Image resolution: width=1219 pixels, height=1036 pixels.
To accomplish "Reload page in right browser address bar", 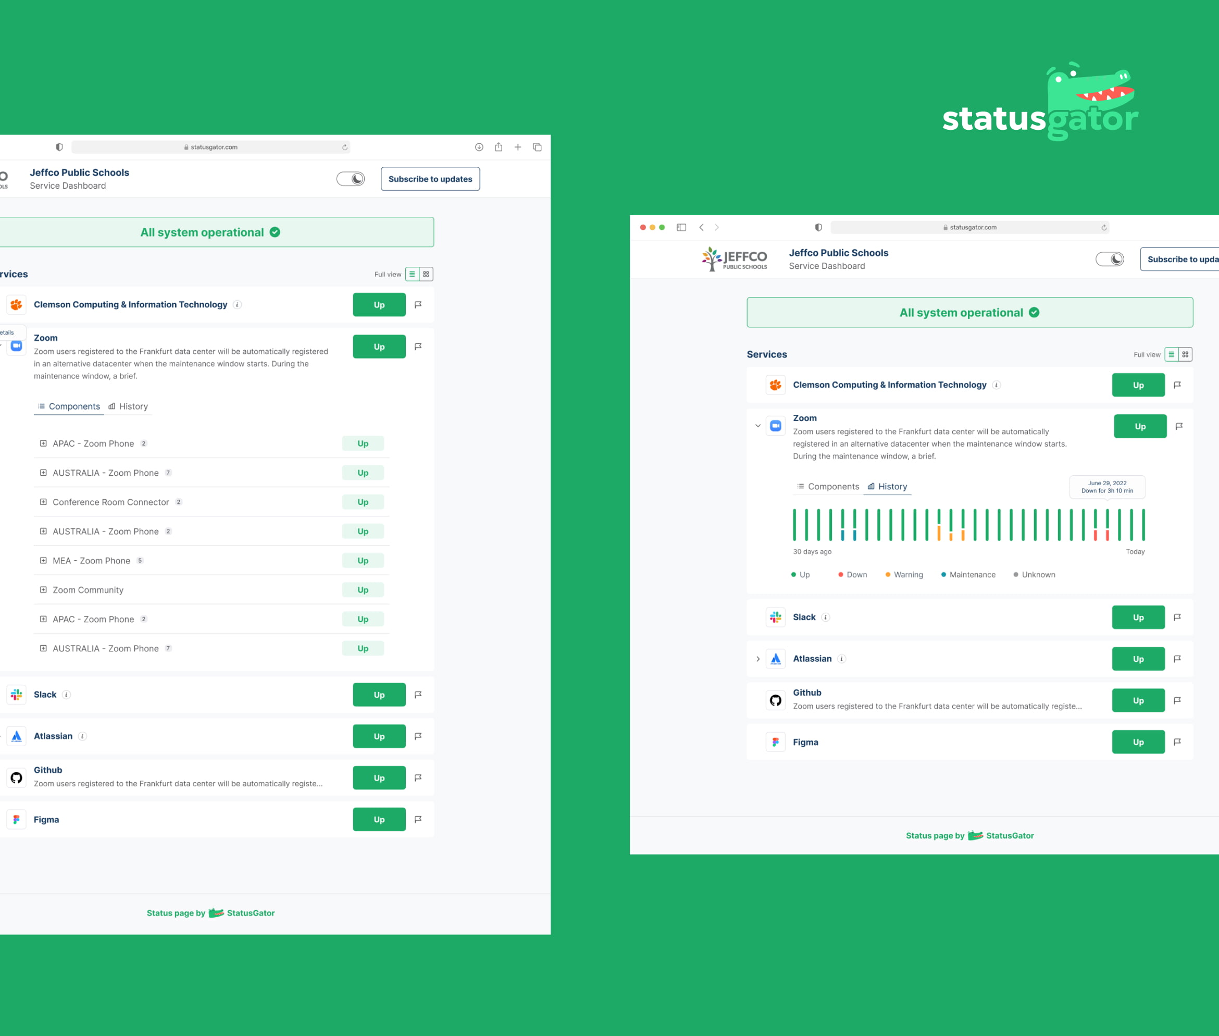I will pos(1104,227).
